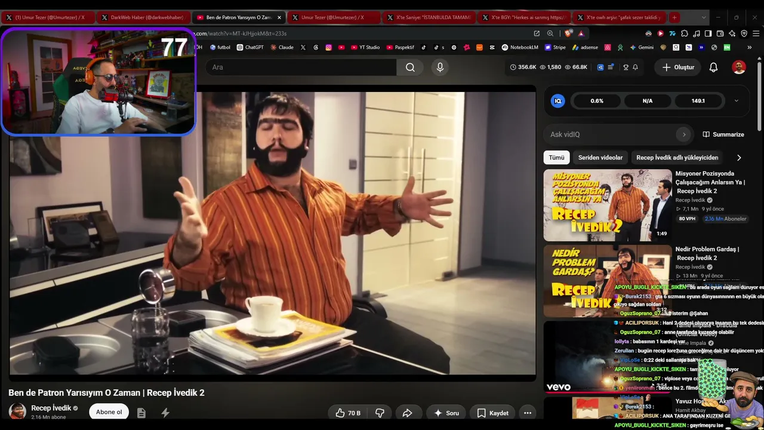Open the account avatar menu
764x430 pixels.
click(x=739, y=67)
